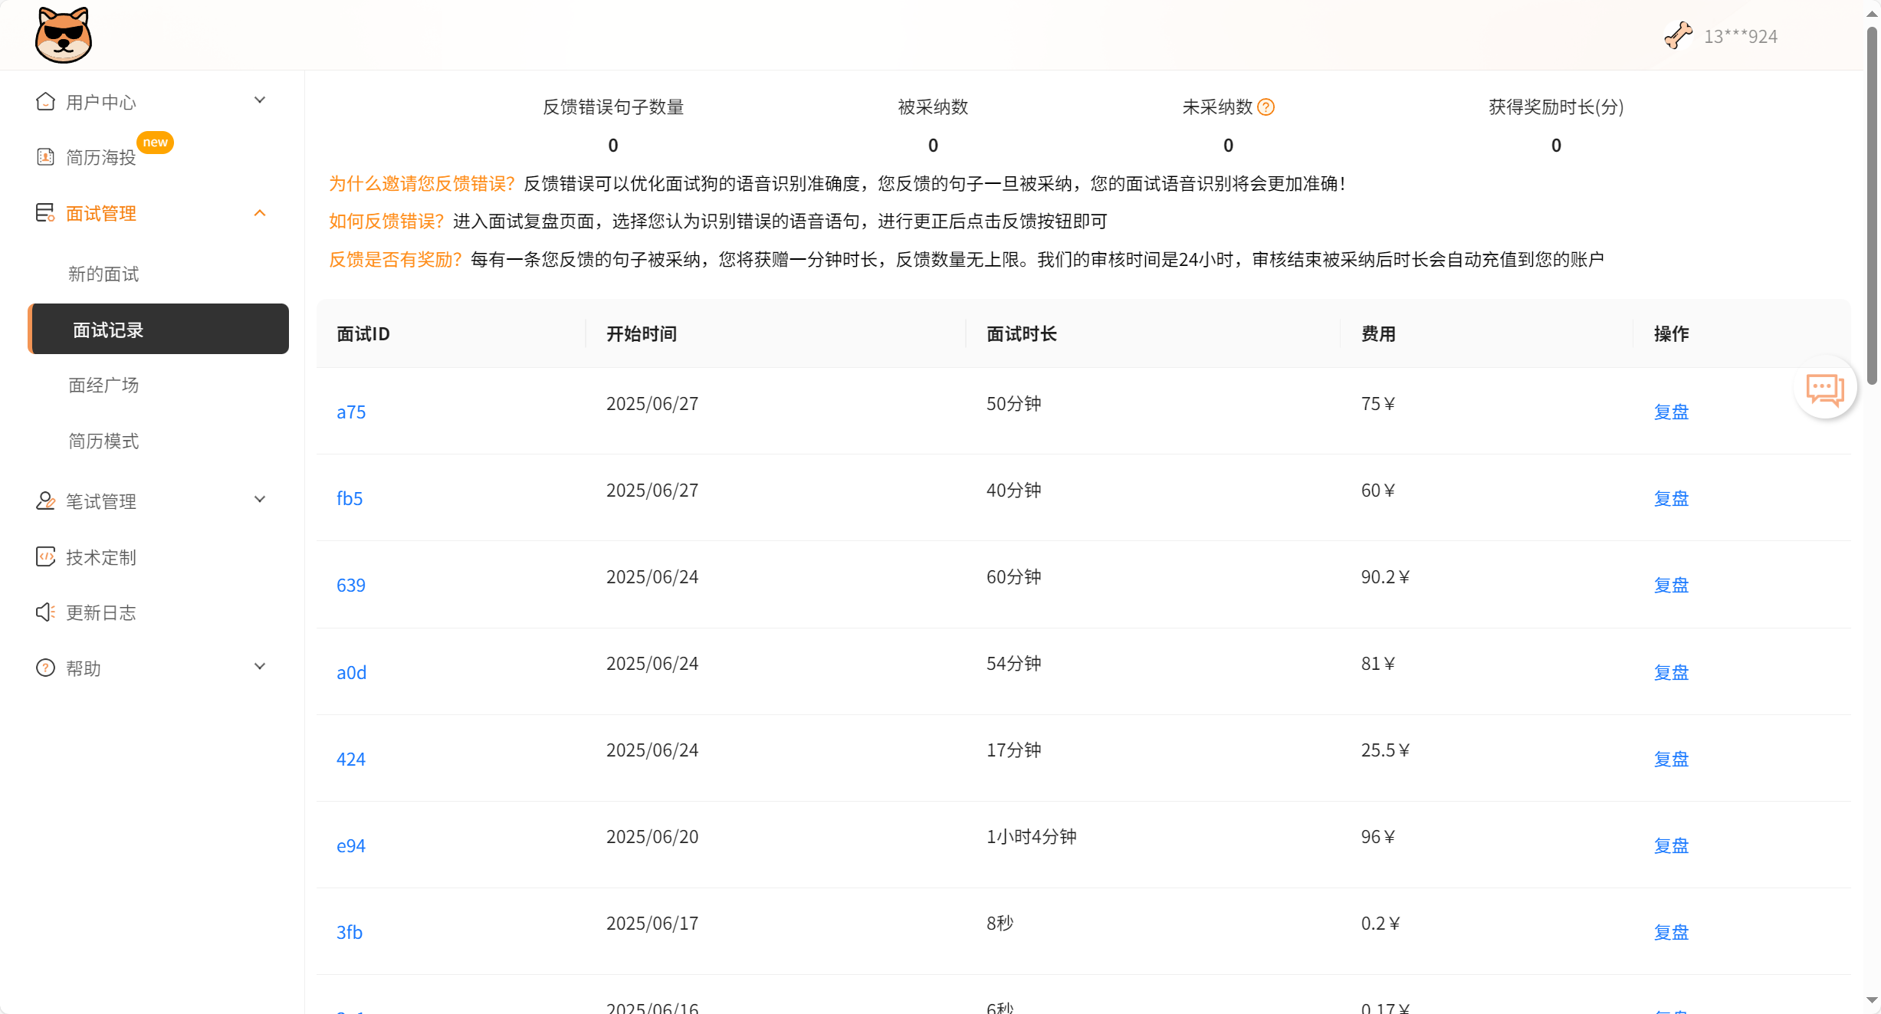The image size is (1881, 1014).
Task: Click the 简历海投 resume icon
Action: click(45, 157)
